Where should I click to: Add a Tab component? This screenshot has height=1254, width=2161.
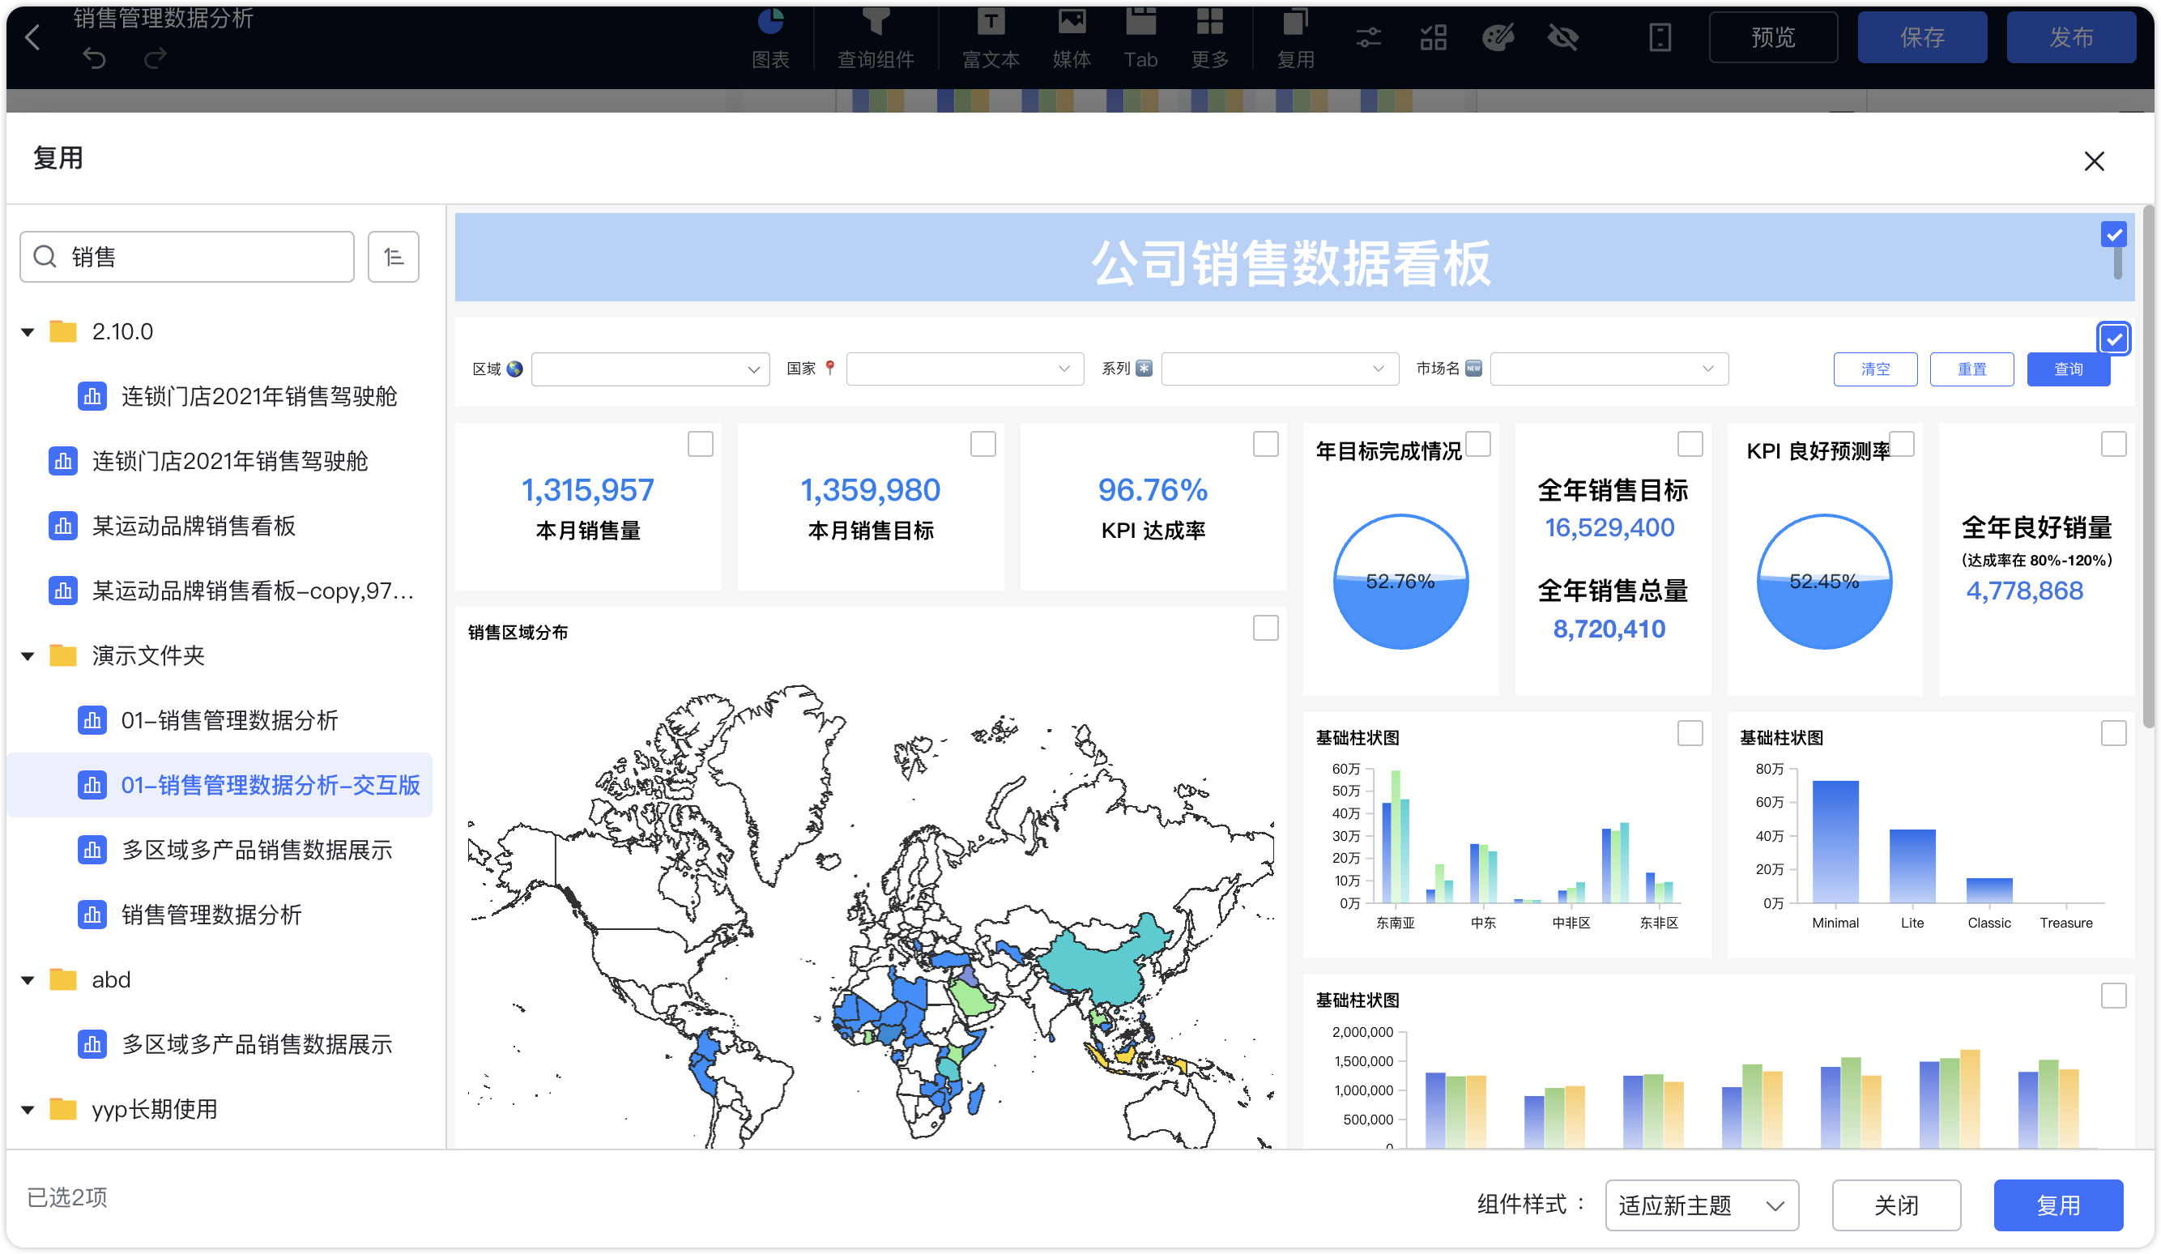click(1140, 38)
